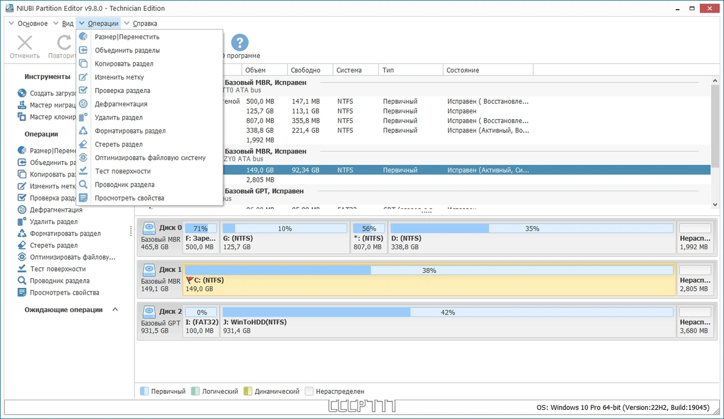The width and height of the screenshot is (724, 419).
Task: Select unallocated 3,680 MB space on Disk 2
Action: tap(695, 321)
